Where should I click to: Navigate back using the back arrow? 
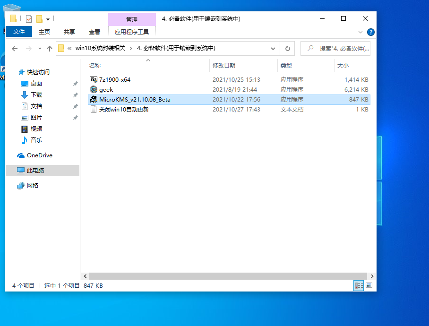pos(15,48)
